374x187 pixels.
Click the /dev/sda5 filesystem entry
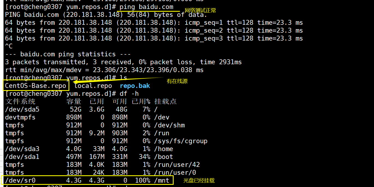(22, 109)
